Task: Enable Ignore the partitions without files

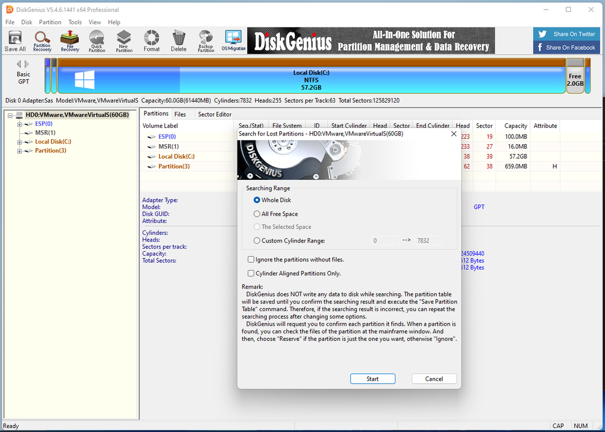Action: (251, 260)
